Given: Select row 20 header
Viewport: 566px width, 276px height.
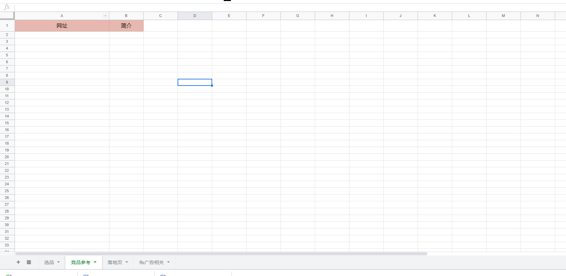Looking at the screenshot, I should pos(7,157).
